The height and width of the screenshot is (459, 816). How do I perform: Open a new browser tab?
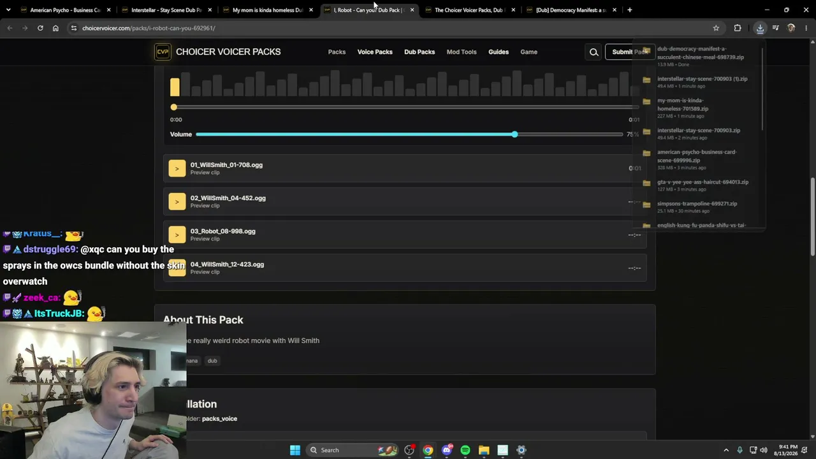(x=629, y=10)
